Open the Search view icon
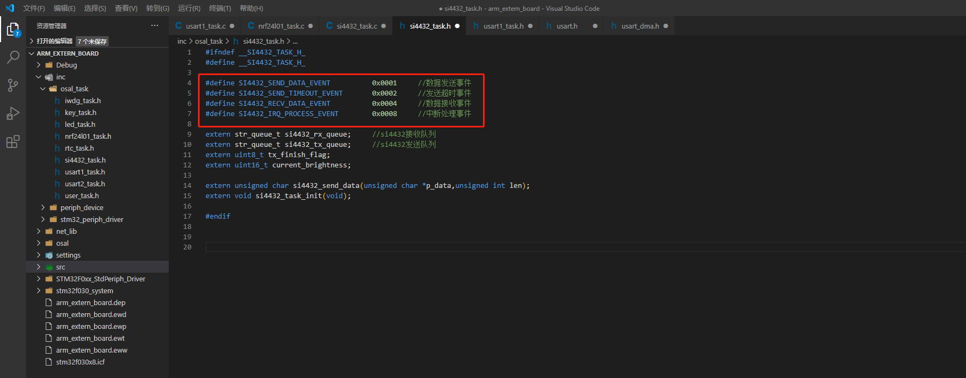The height and width of the screenshot is (378, 966). pos(13,57)
